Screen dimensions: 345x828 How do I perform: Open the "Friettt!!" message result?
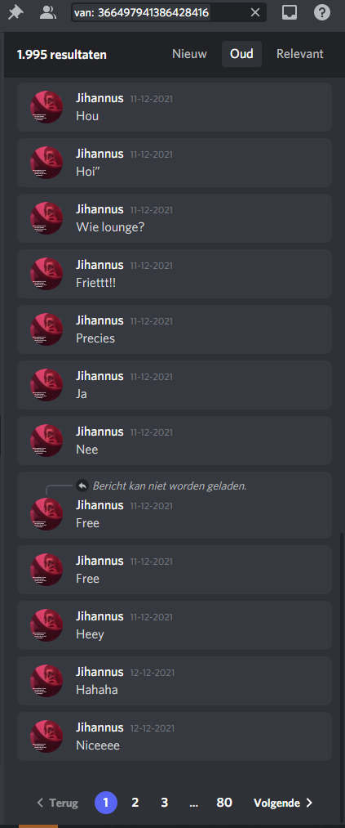coord(175,274)
